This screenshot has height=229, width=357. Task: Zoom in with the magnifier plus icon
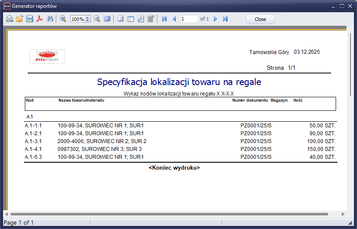pyautogui.click(x=63, y=19)
